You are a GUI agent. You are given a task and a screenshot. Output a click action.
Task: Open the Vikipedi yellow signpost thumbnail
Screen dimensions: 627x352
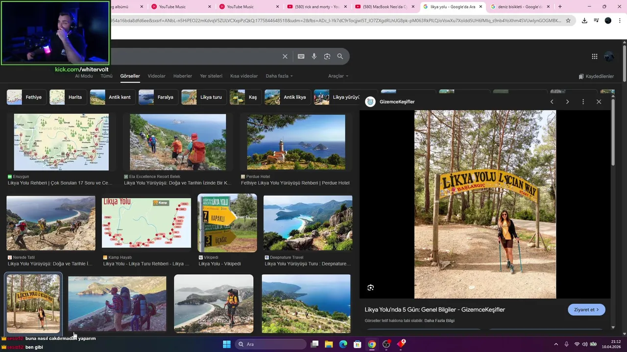[x=227, y=223]
